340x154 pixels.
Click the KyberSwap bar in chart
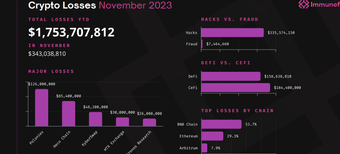coord(95,119)
